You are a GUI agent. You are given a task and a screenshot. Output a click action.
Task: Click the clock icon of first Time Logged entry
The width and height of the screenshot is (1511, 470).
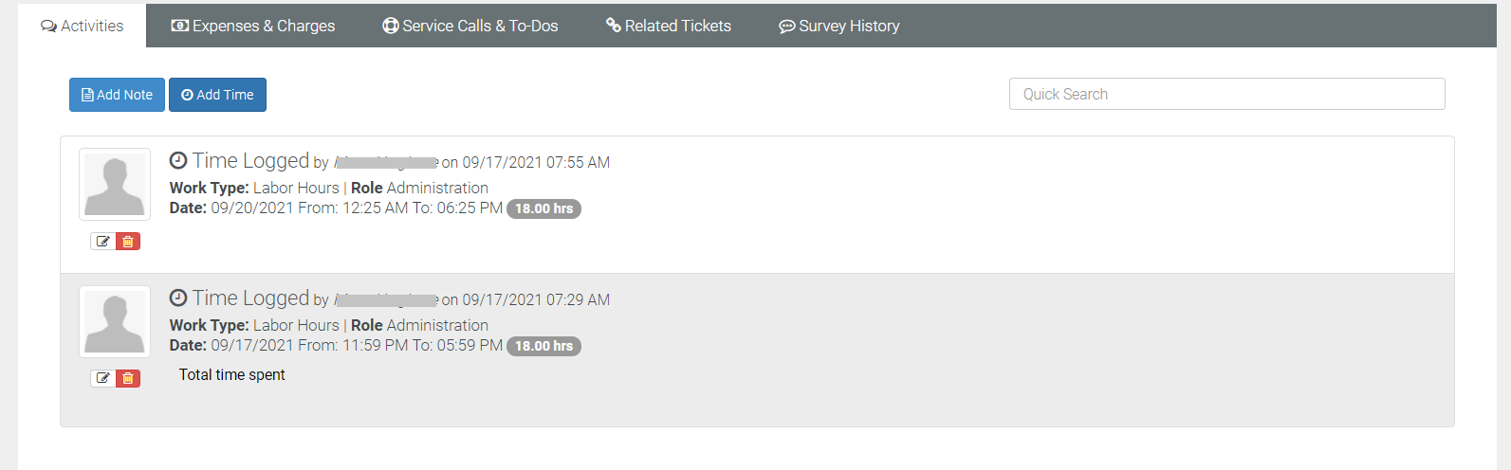pos(178,160)
